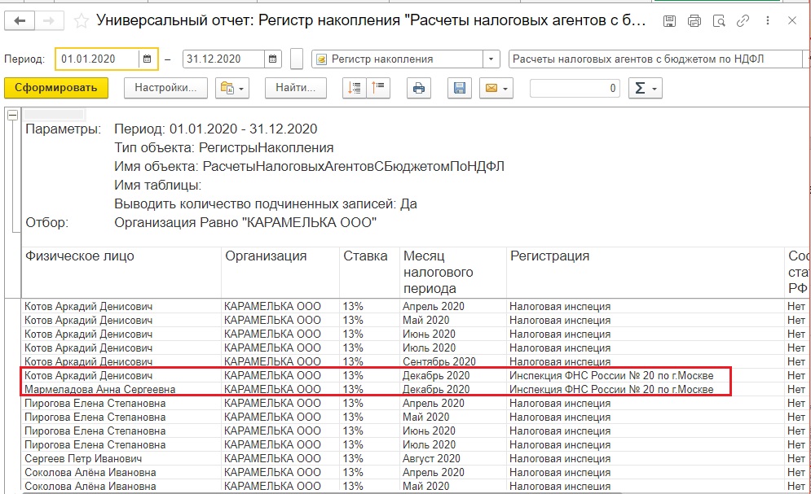Screen dimensions: 811x494
Task: Save the report using the title bar diskette icon
Action: [669, 20]
